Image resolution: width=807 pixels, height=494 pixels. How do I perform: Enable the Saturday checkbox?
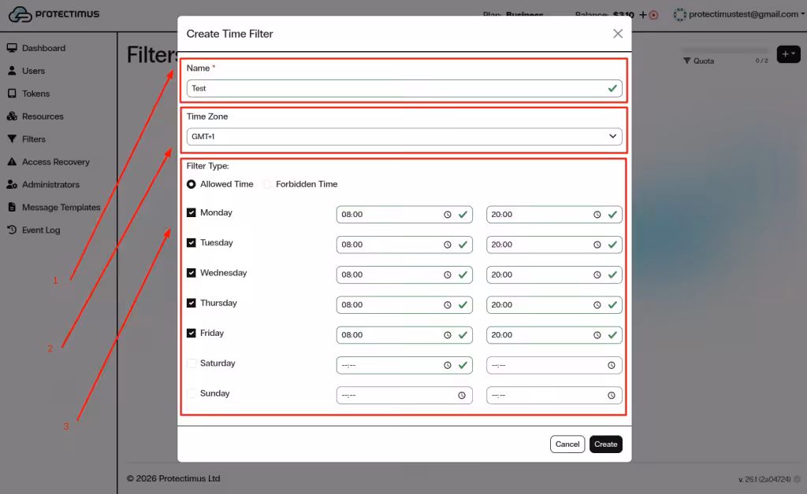pyautogui.click(x=191, y=363)
